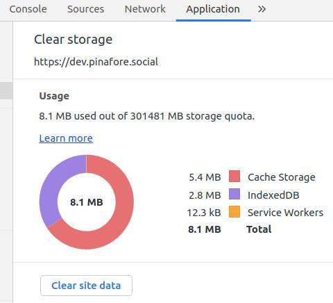This screenshot has width=333, height=303.
Task: Open the Sources tab
Action: pyautogui.click(x=85, y=9)
